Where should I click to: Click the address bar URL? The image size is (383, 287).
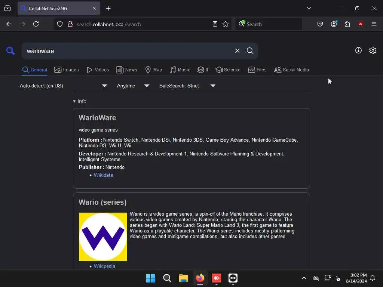coord(109,24)
